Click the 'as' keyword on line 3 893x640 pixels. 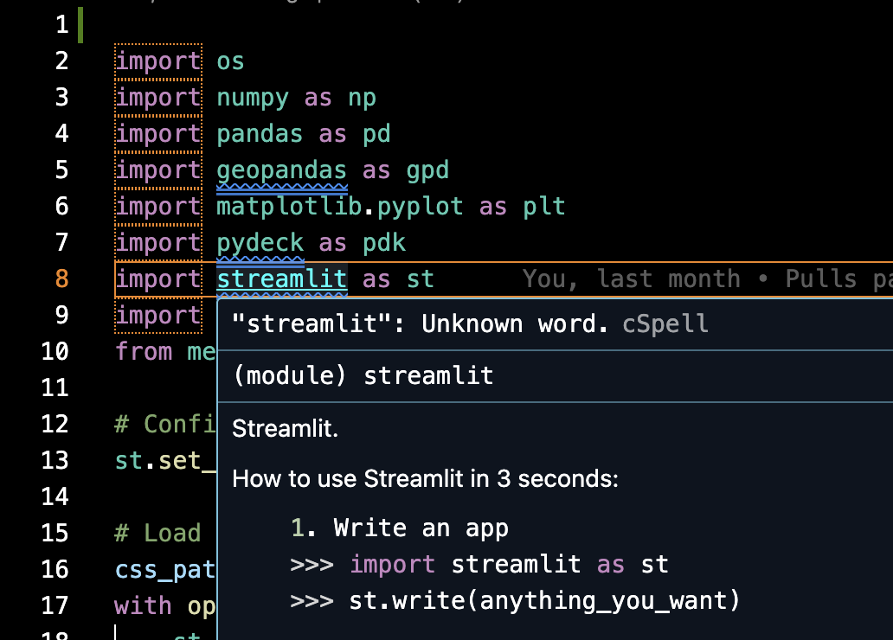318,98
